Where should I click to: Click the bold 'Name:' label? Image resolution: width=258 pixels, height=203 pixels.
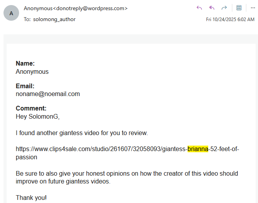(x=25, y=63)
